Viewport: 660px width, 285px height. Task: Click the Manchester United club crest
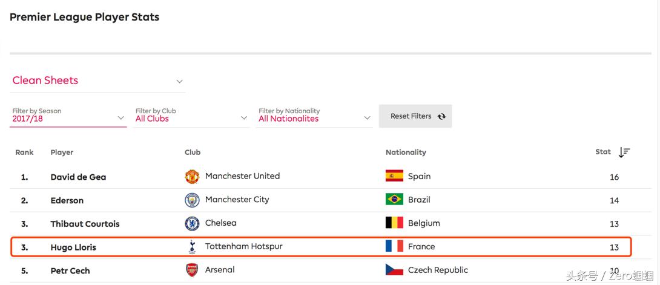192,177
